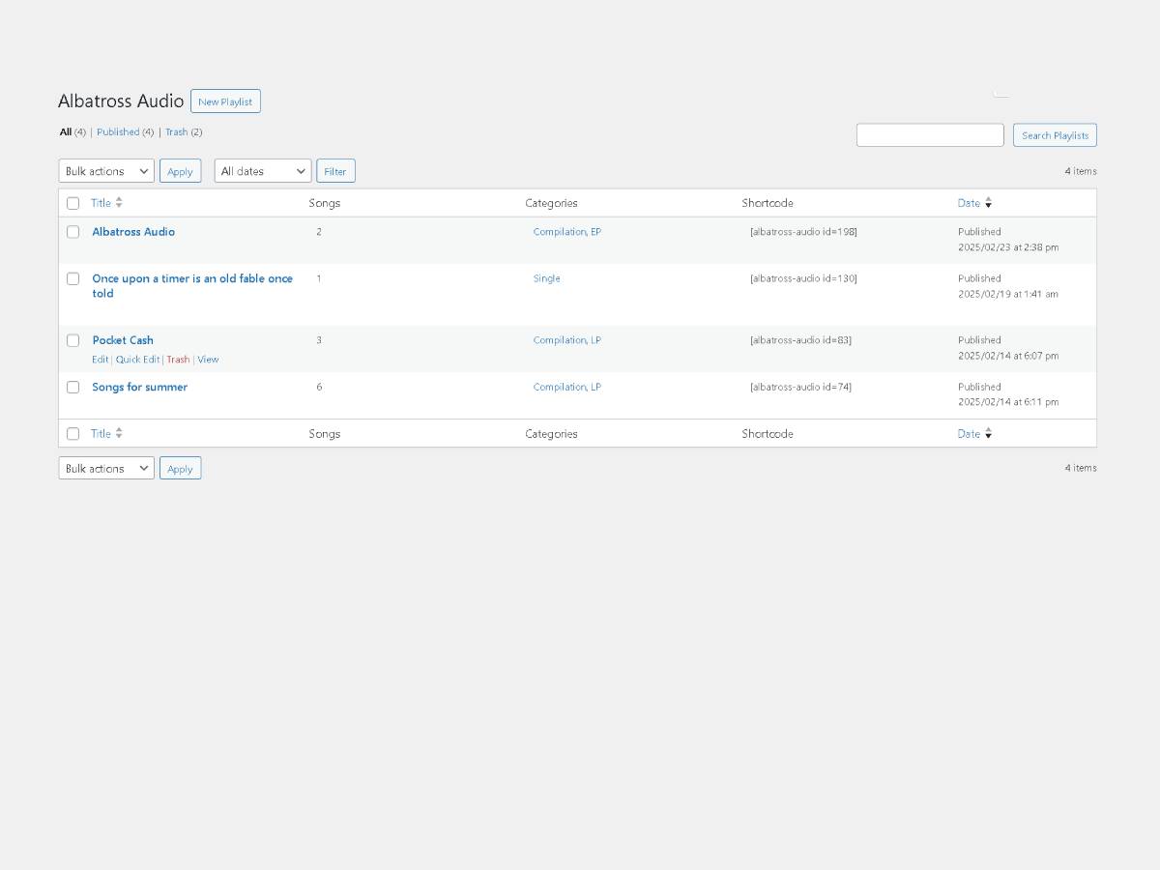
Task: Open LP category in Songs for summer row
Action: 595,387
